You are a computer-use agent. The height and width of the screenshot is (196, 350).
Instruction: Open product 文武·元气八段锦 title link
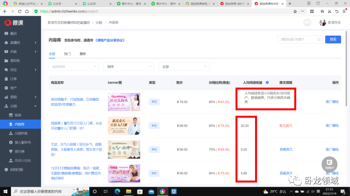pos(76,150)
